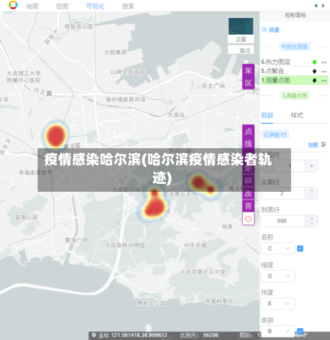Click the 大连站 map label
This screenshot has height=340, width=330.
176,115
